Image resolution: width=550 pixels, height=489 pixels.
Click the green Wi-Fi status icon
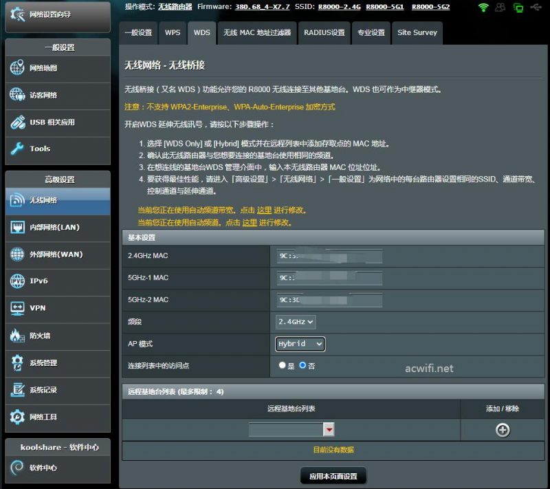pyautogui.click(x=483, y=8)
